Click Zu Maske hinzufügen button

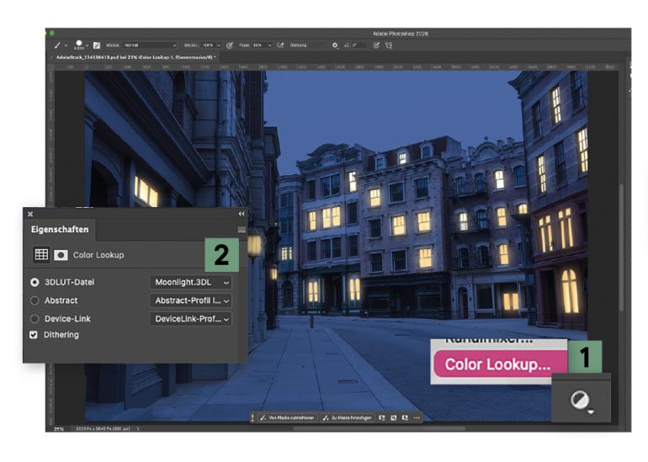pos(347,417)
